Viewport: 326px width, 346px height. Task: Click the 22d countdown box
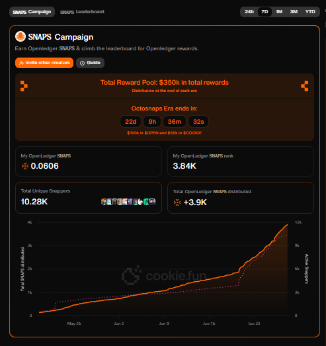click(x=130, y=122)
